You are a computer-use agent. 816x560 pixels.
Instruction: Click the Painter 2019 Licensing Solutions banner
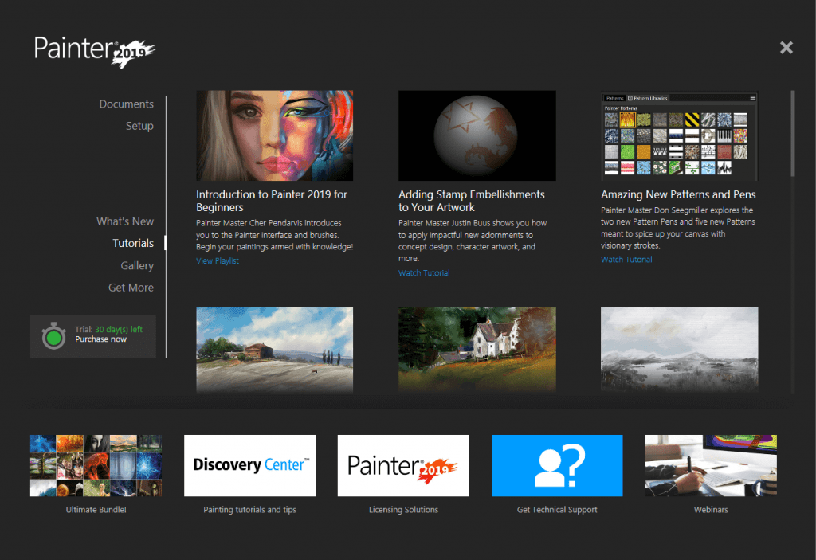tap(403, 466)
